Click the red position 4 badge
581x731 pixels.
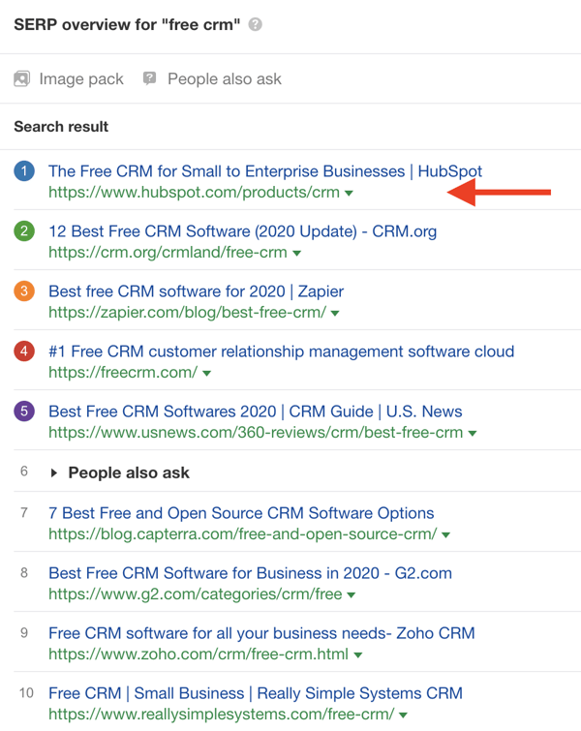point(25,351)
